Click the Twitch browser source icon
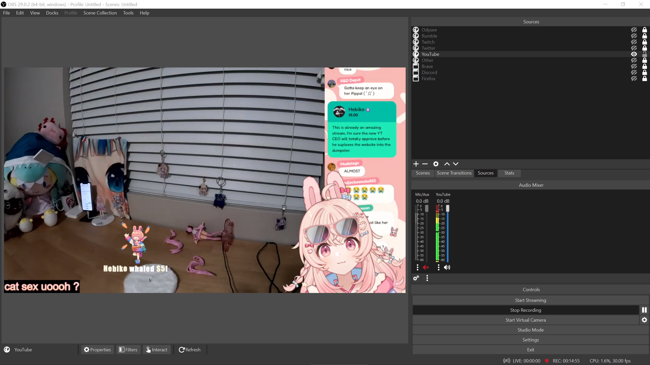Screen dimensions: 650x365 pos(416,42)
